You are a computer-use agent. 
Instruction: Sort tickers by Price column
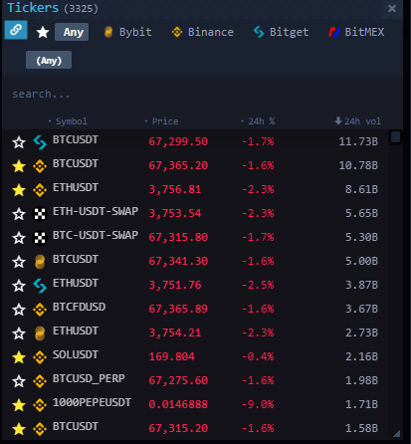pyautogui.click(x=161, y=121)
